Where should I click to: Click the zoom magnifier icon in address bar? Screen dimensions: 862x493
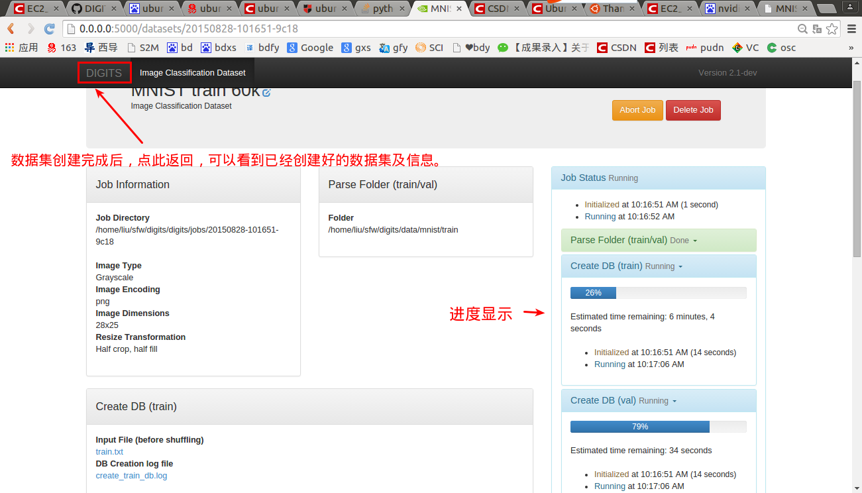[802, 29]
